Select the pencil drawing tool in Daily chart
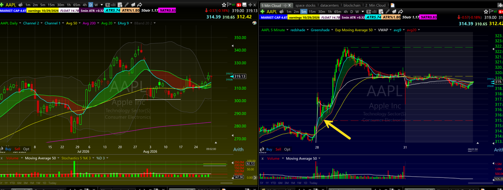503x190 pixels. point(127,5)
